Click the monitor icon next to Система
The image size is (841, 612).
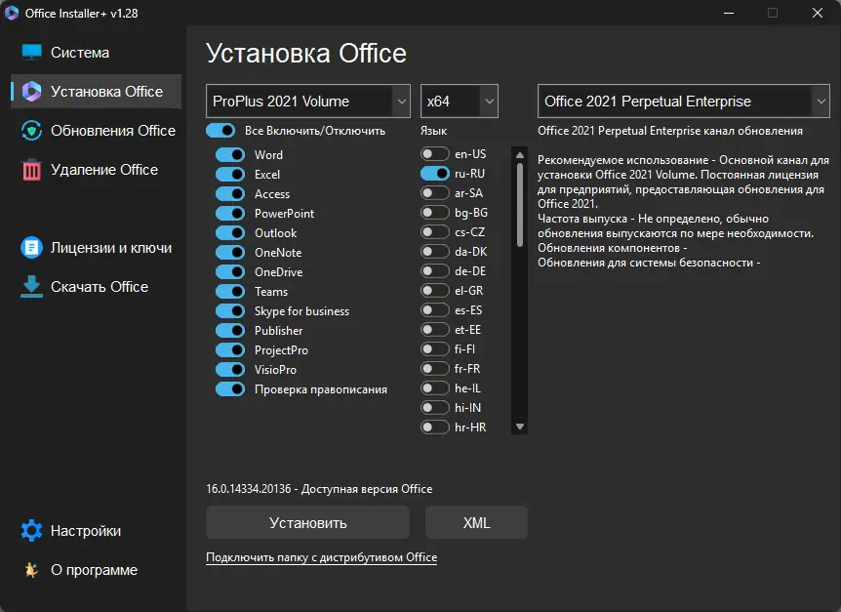coord(32,53)
